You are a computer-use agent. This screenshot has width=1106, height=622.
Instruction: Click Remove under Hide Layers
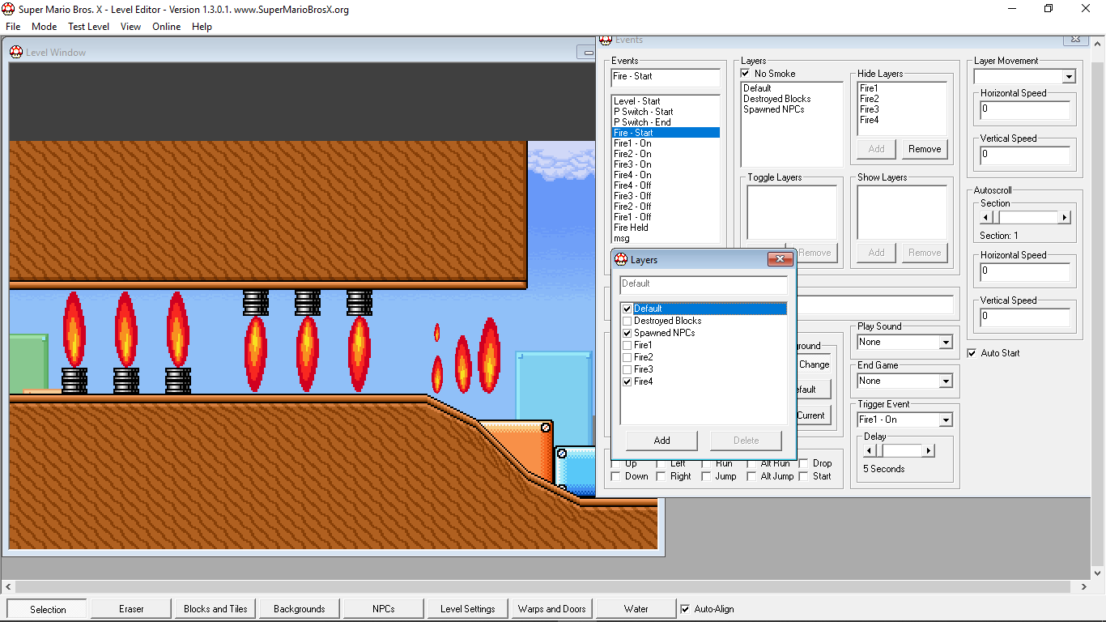(925, 149)
